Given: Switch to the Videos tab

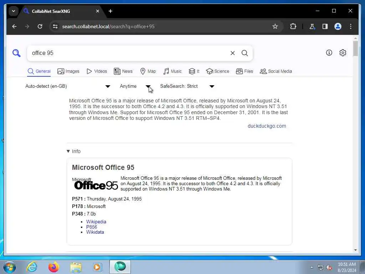Looking at the screenshot, I should 97,71.
